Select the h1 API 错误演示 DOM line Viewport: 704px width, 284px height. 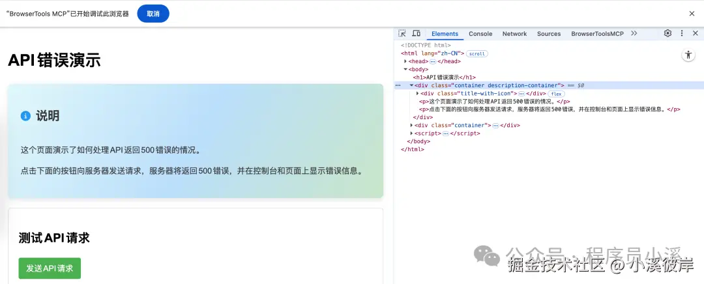click(445, 78)
